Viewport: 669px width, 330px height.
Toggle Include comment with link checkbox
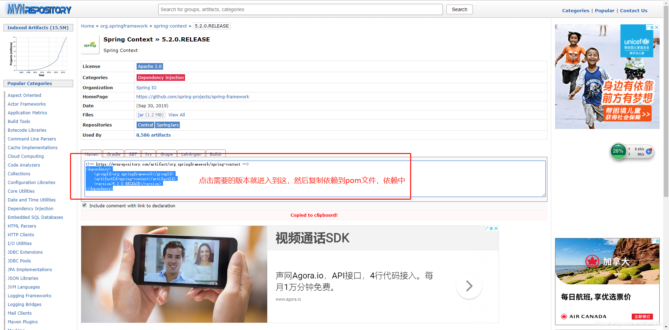point(84,205)
